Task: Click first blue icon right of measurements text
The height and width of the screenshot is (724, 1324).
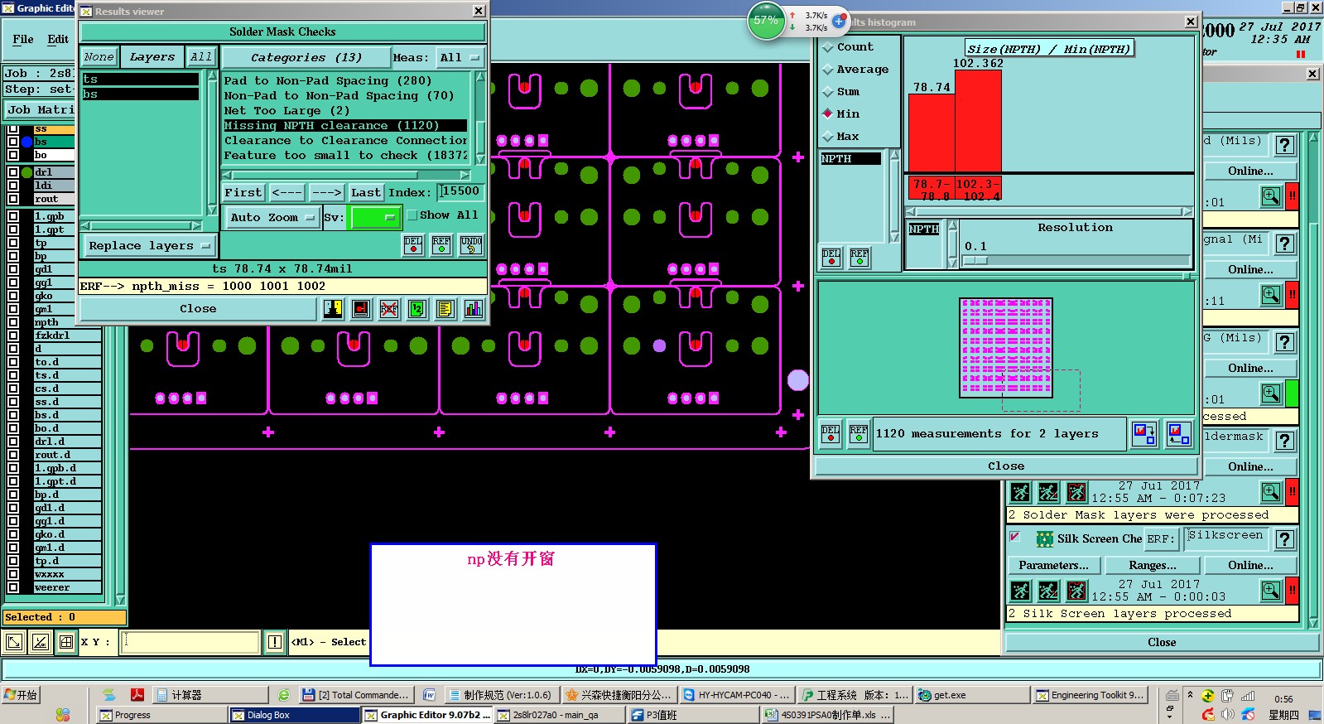Action: click(x=1144, y=433)
